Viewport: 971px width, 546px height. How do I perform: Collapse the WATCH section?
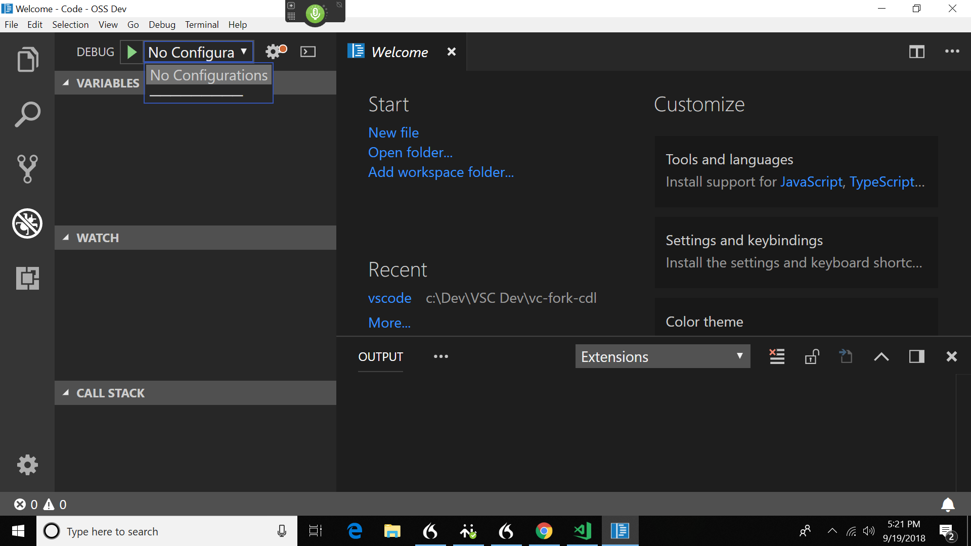[98, 238]
